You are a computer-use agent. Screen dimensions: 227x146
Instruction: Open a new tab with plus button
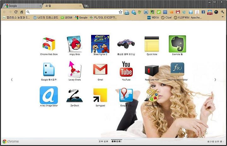coord(86,6)
